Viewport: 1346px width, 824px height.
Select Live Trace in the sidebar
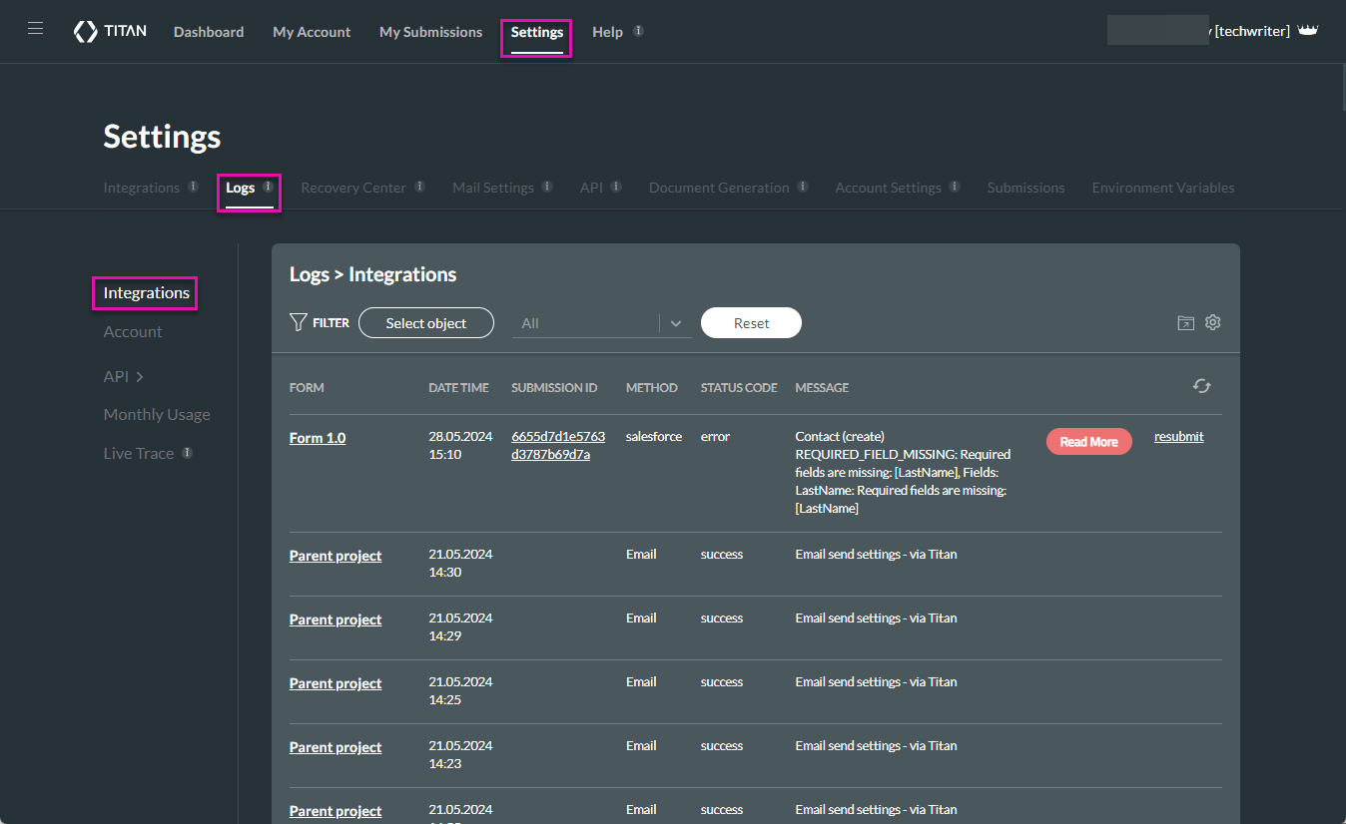tap(138, 453)
